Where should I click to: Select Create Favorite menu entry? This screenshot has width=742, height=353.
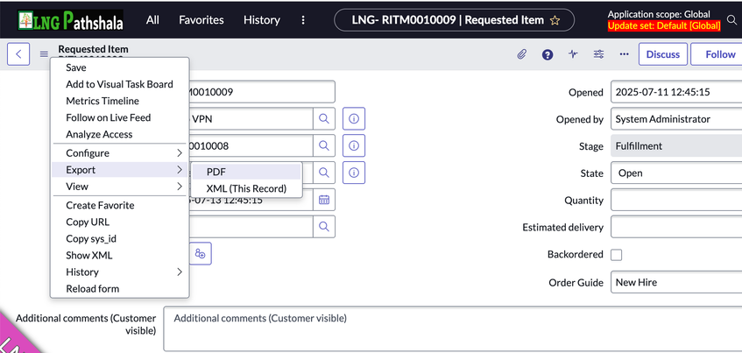coord(120,205)
